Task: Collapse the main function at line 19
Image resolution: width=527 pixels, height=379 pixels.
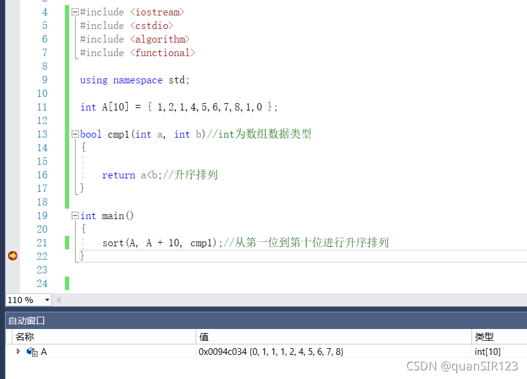Action: pos(75,215)
